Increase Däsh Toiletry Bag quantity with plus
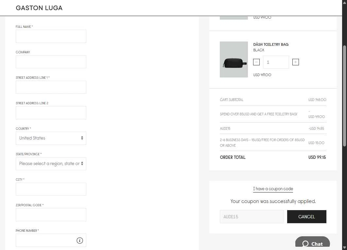Screen dimensions: 347x250 click(295, 62)
